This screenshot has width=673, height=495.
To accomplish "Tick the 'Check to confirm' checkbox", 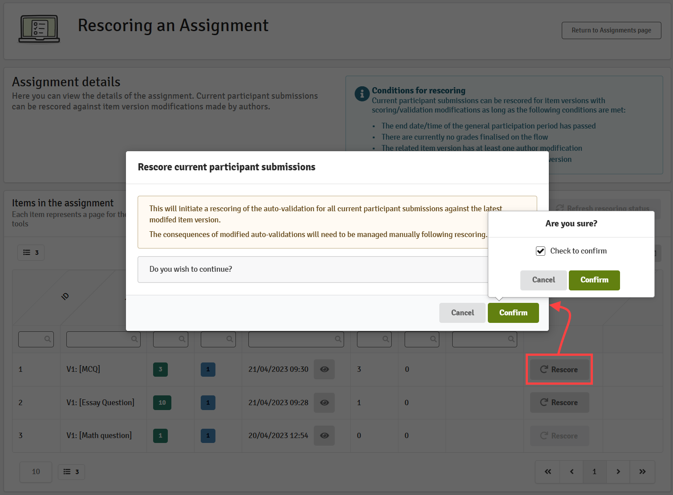I will 540,251.
